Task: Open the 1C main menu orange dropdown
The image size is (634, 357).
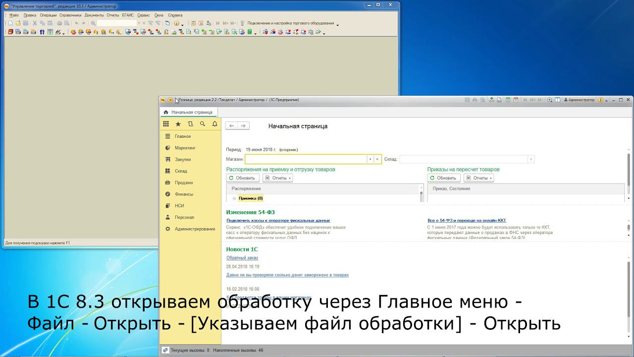Action: tap(170, 100)
